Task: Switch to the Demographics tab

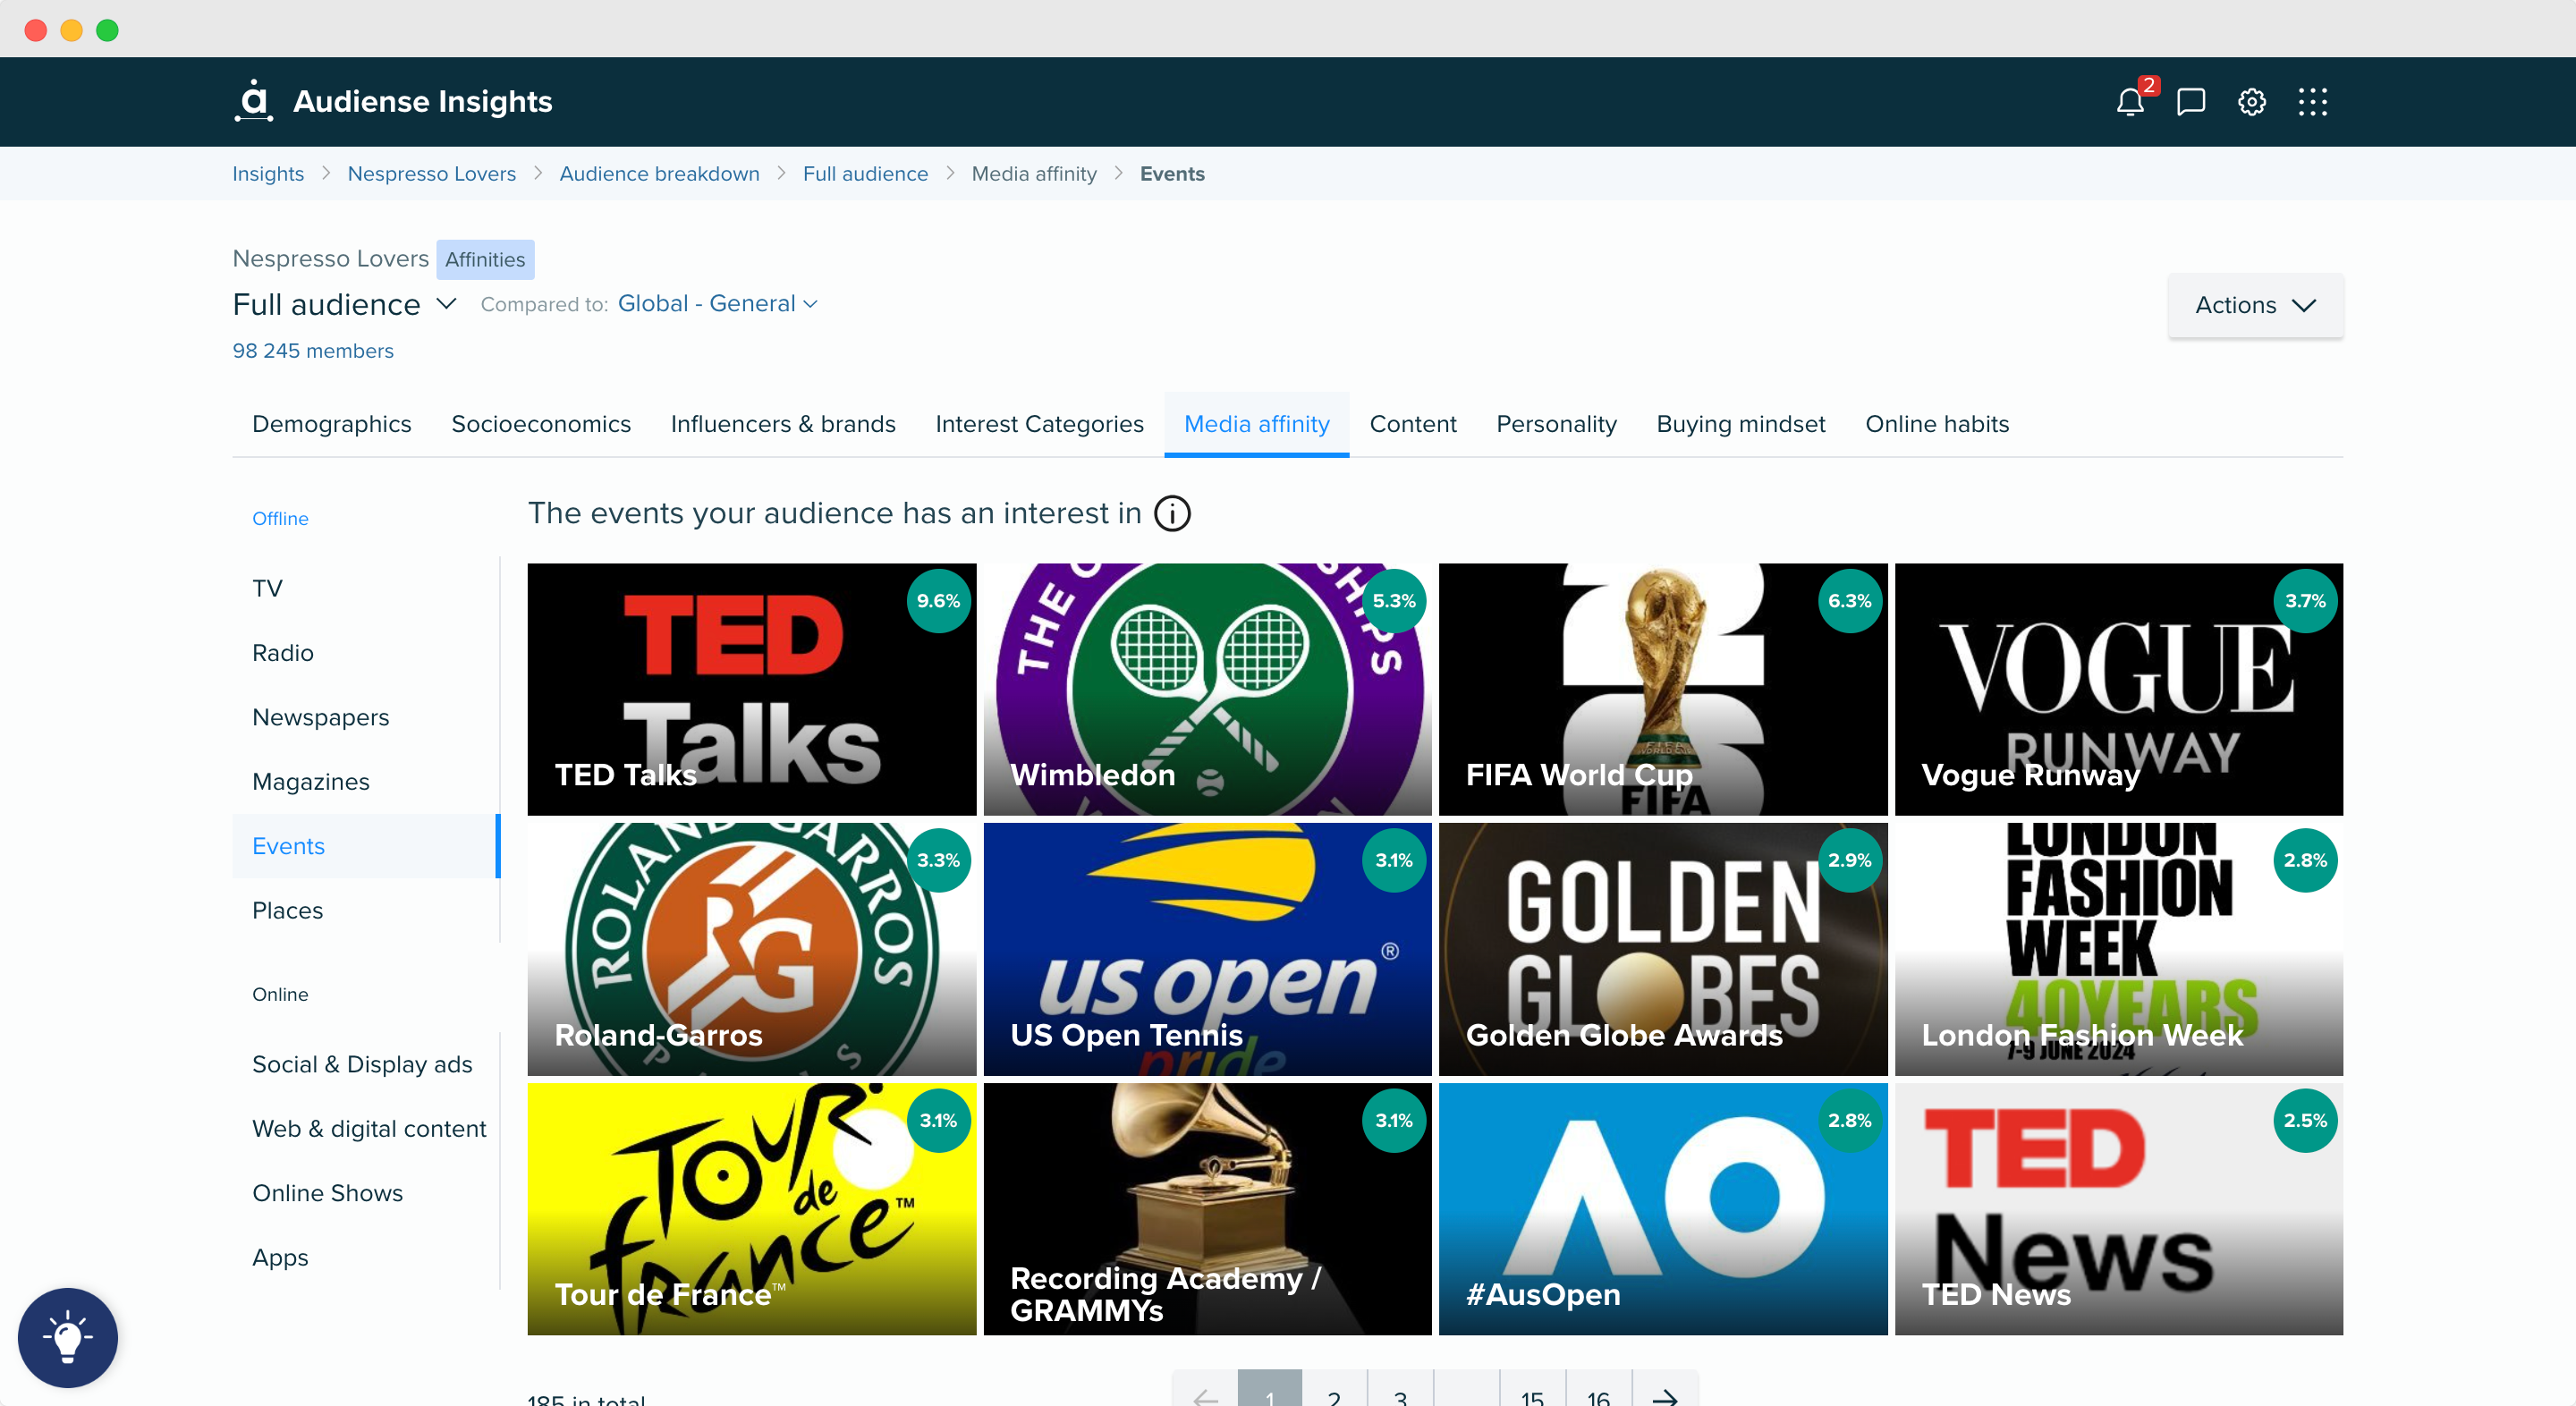Action: click(332, 424)
